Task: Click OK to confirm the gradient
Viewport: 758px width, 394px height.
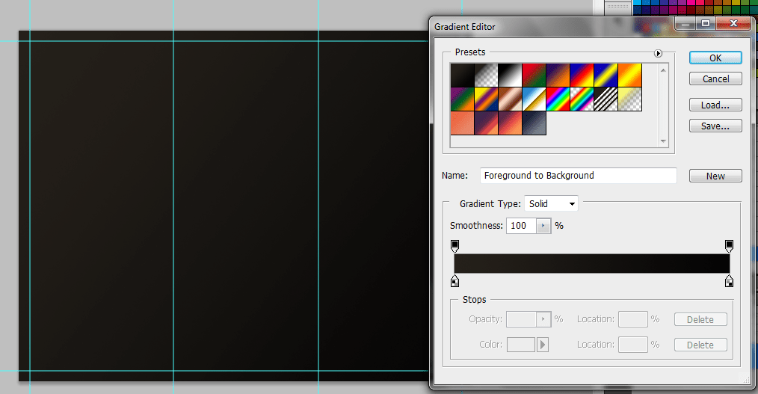Action: point(715,58)
